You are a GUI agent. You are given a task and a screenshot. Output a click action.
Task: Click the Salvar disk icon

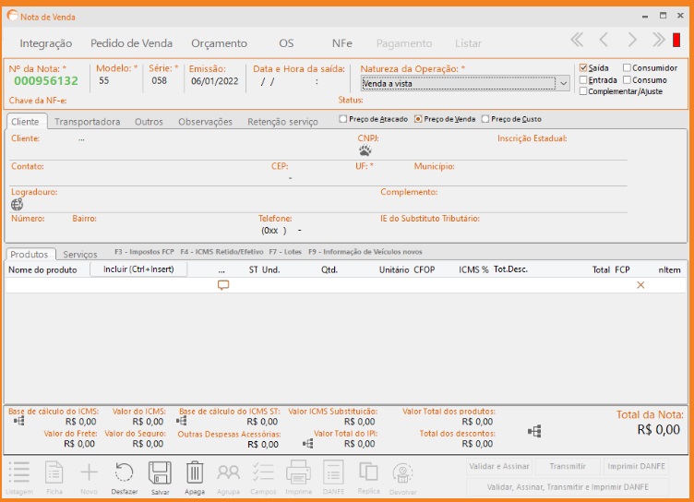click(x=160, y=473)
